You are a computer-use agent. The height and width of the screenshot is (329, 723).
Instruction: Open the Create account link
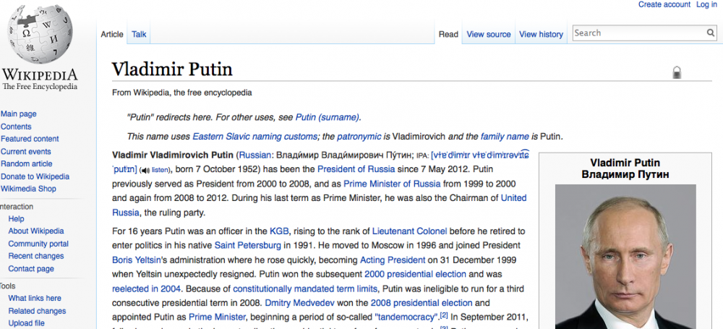664,5
